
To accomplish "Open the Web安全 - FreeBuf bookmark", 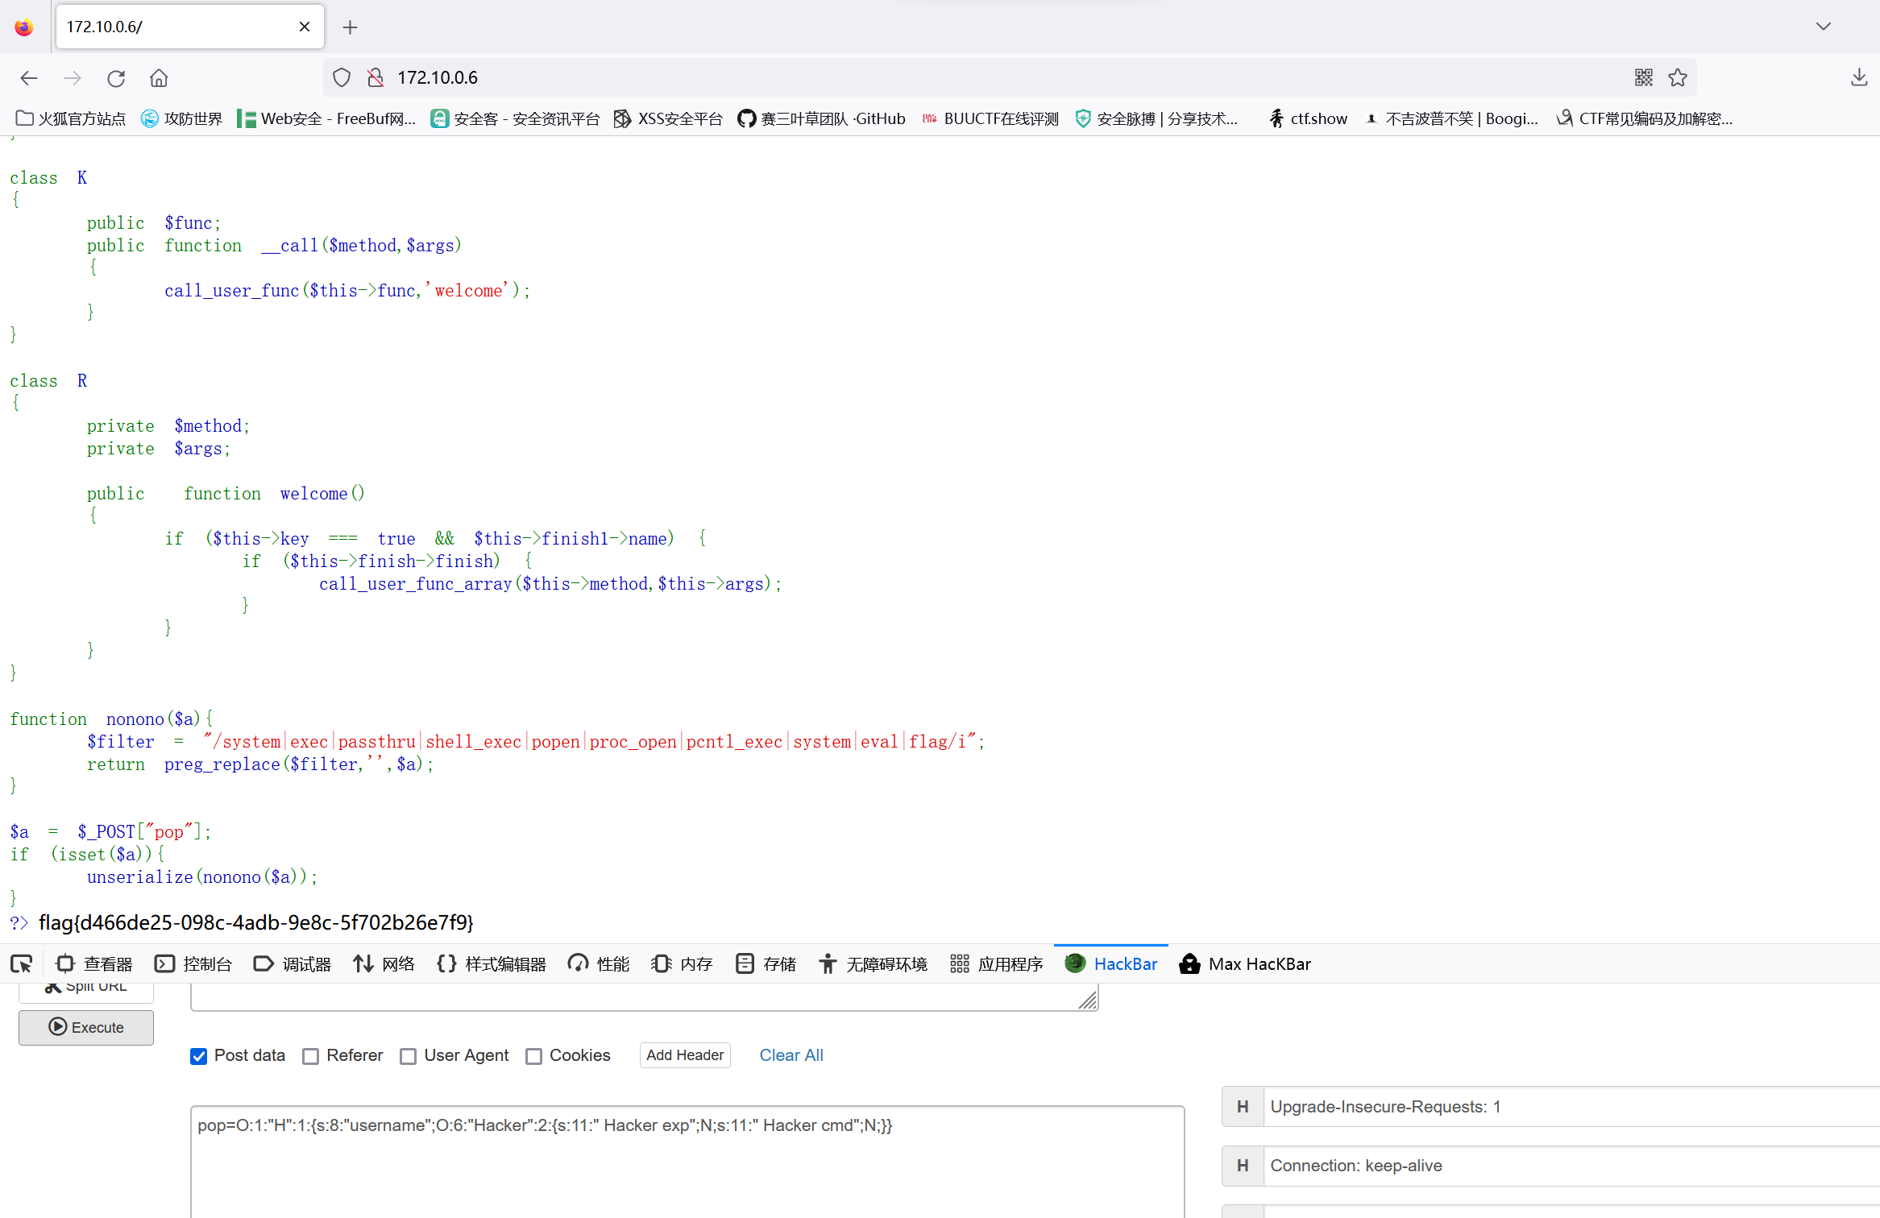I will (x=326, y=118).
